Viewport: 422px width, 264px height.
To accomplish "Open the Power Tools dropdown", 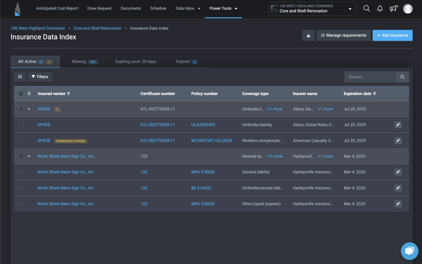I will point(223,9).
